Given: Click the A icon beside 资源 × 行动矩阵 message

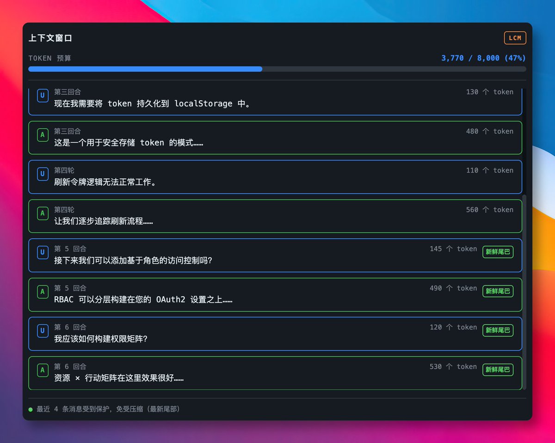Looking at the screenshot, I should 43,370.
